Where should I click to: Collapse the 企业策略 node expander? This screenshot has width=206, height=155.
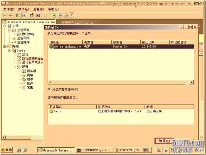click(9, 30)
